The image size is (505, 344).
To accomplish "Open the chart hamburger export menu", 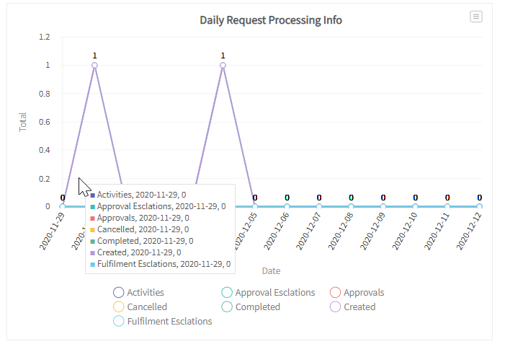I will pyautogui.click(x=475, y=17).
